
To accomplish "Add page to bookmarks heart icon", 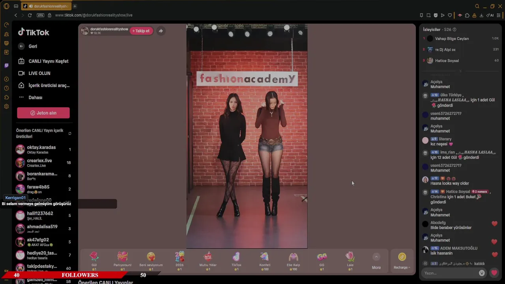I will pos(450,15).
